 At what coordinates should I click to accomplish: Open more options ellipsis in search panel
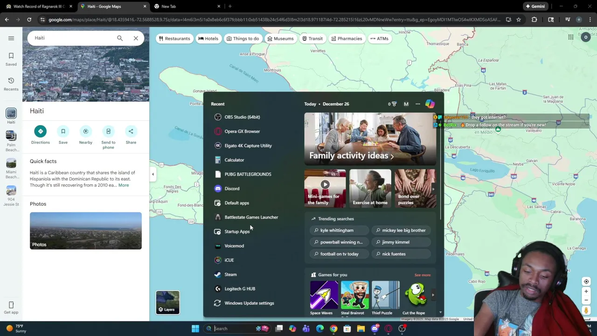click(418, 104)
